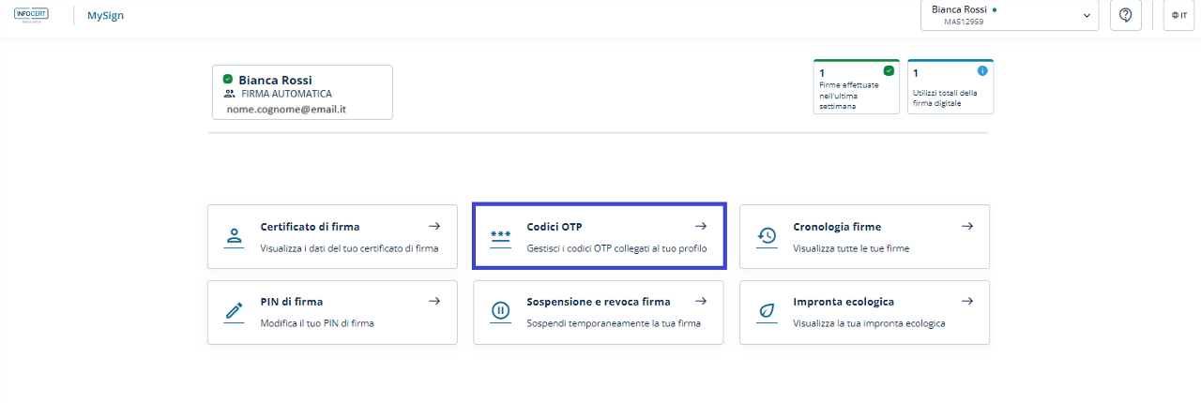Open the help question mark icon
The height and width of the screenshot is (403, 1201).
coord(1125,15)
